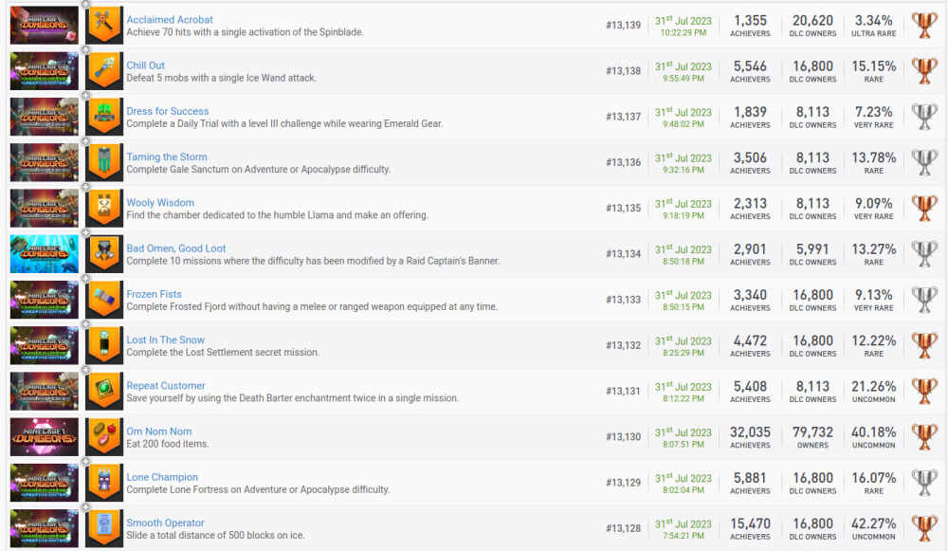This screenshot has height=551, width=948.
Task: Open the Smooth Operator trophy icon
Action: (104, 529)
